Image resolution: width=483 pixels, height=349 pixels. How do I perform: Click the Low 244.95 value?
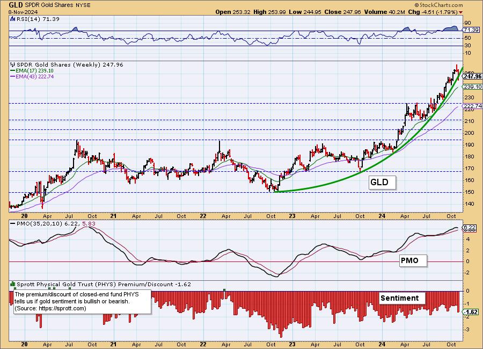(305, 12)
